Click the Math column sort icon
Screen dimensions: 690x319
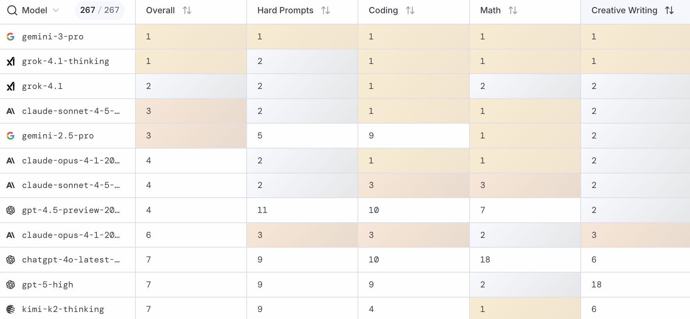pos(513,11)
